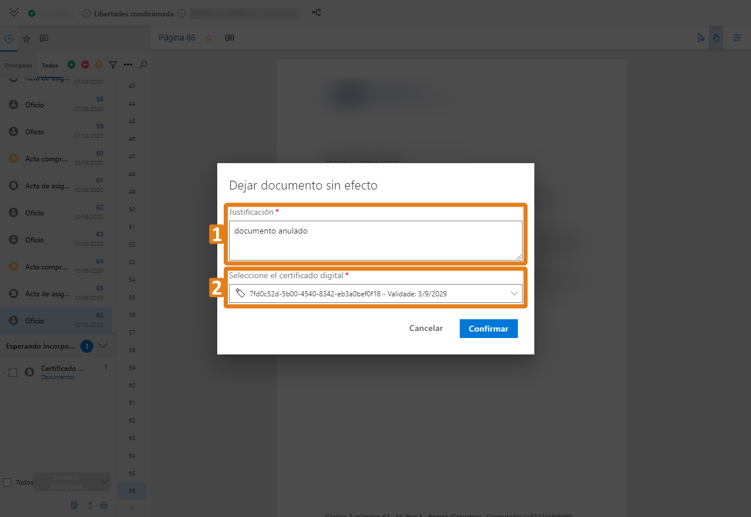751x517 pixels.
Task: Click the document icon of Oficio 58
Action: point(14,104)
